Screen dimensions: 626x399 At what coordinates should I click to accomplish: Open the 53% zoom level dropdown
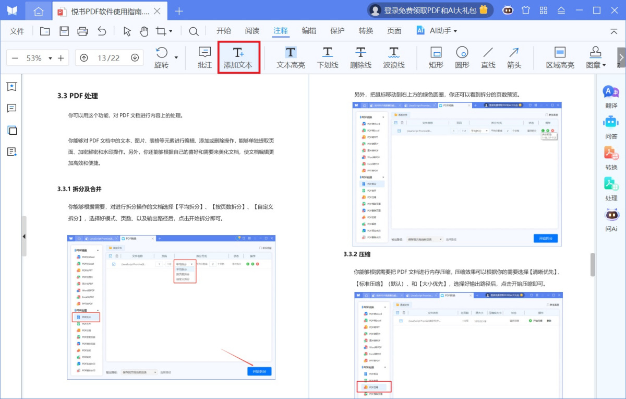click(51, 58)
